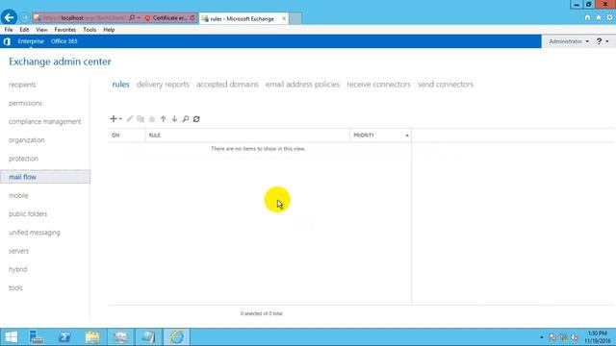Show hidden system tray icons

click(541, 337)
